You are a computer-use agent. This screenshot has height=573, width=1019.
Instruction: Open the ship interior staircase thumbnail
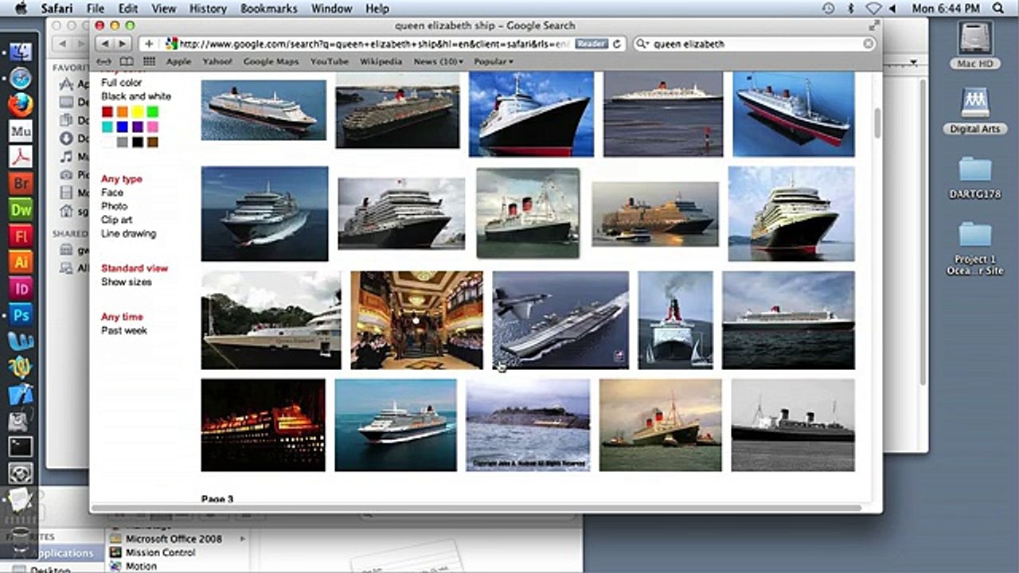[416, 320]
